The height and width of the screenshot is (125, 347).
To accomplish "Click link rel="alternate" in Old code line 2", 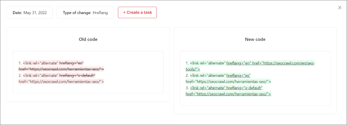I will (x=41, y=75).
